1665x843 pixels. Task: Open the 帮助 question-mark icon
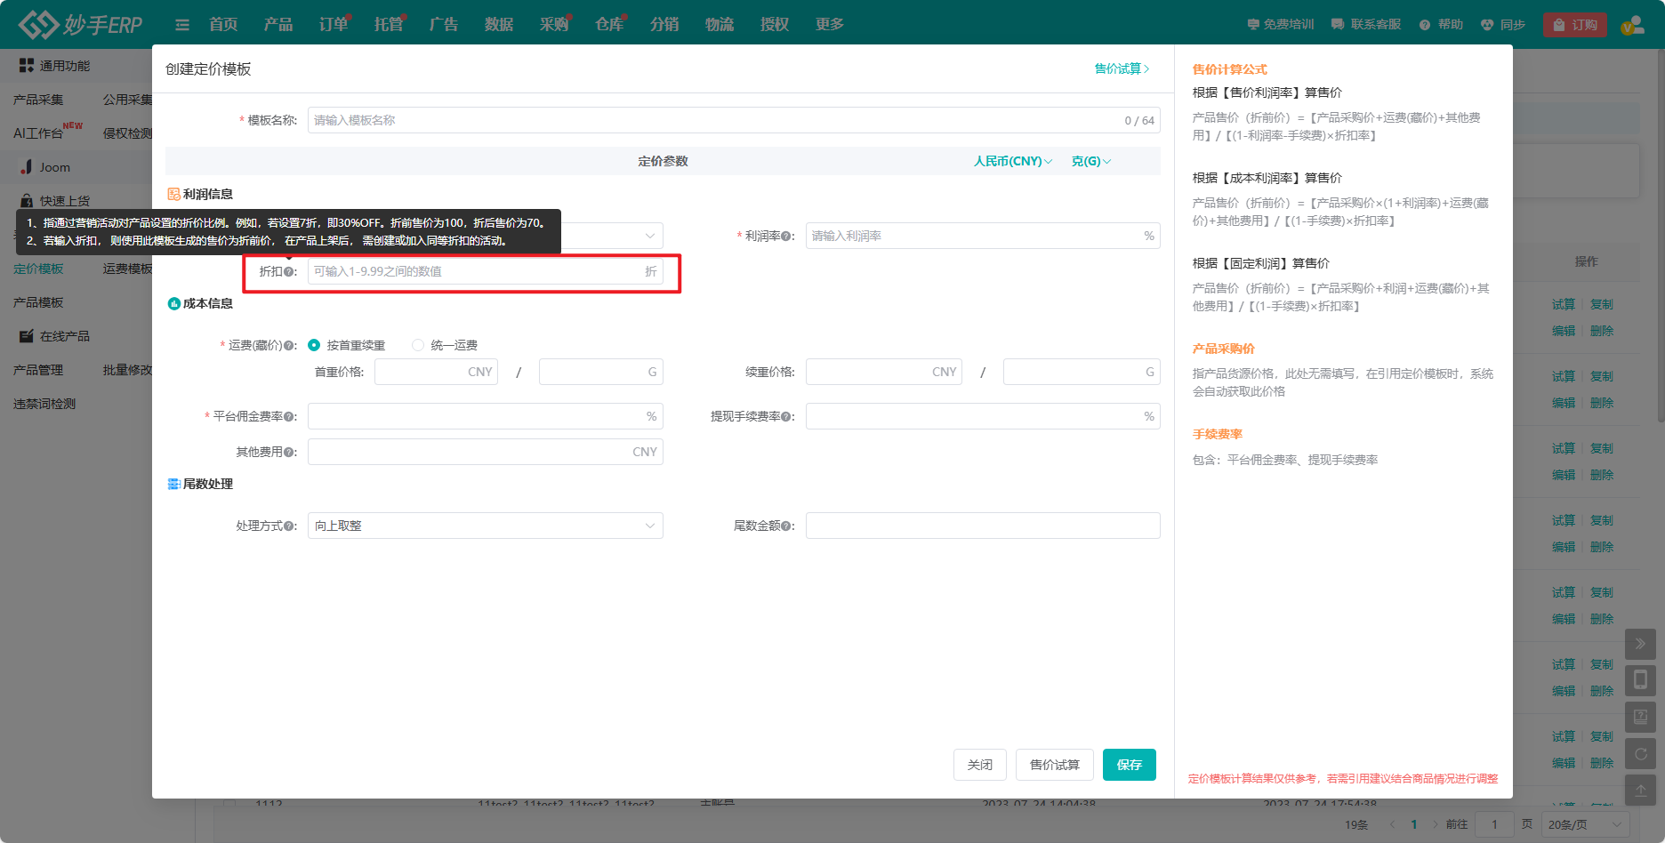tap(1425, 25)
